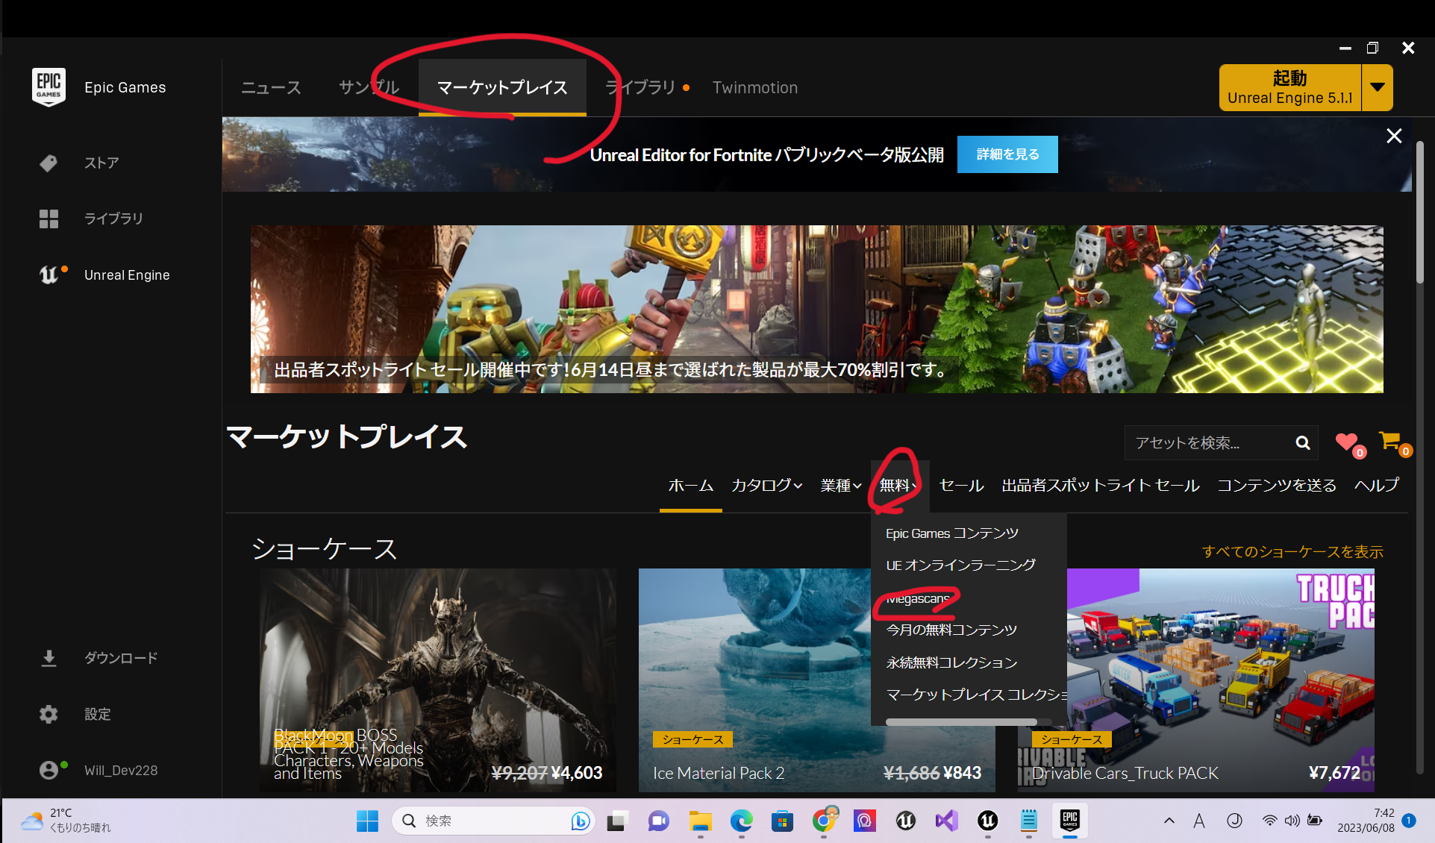Click the asset search magnifier icon
This screenshot has height=843, width=1435.
tap(1303, 442)
